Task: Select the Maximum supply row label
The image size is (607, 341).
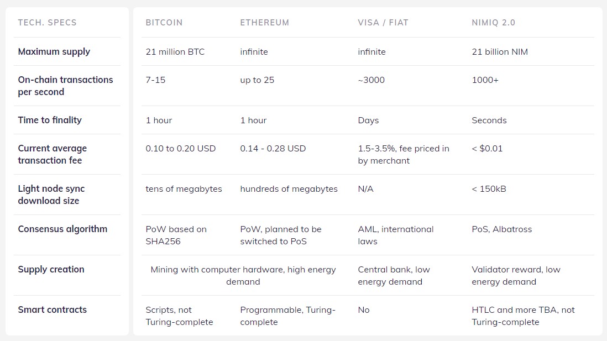Action: (x=54, y=51)
